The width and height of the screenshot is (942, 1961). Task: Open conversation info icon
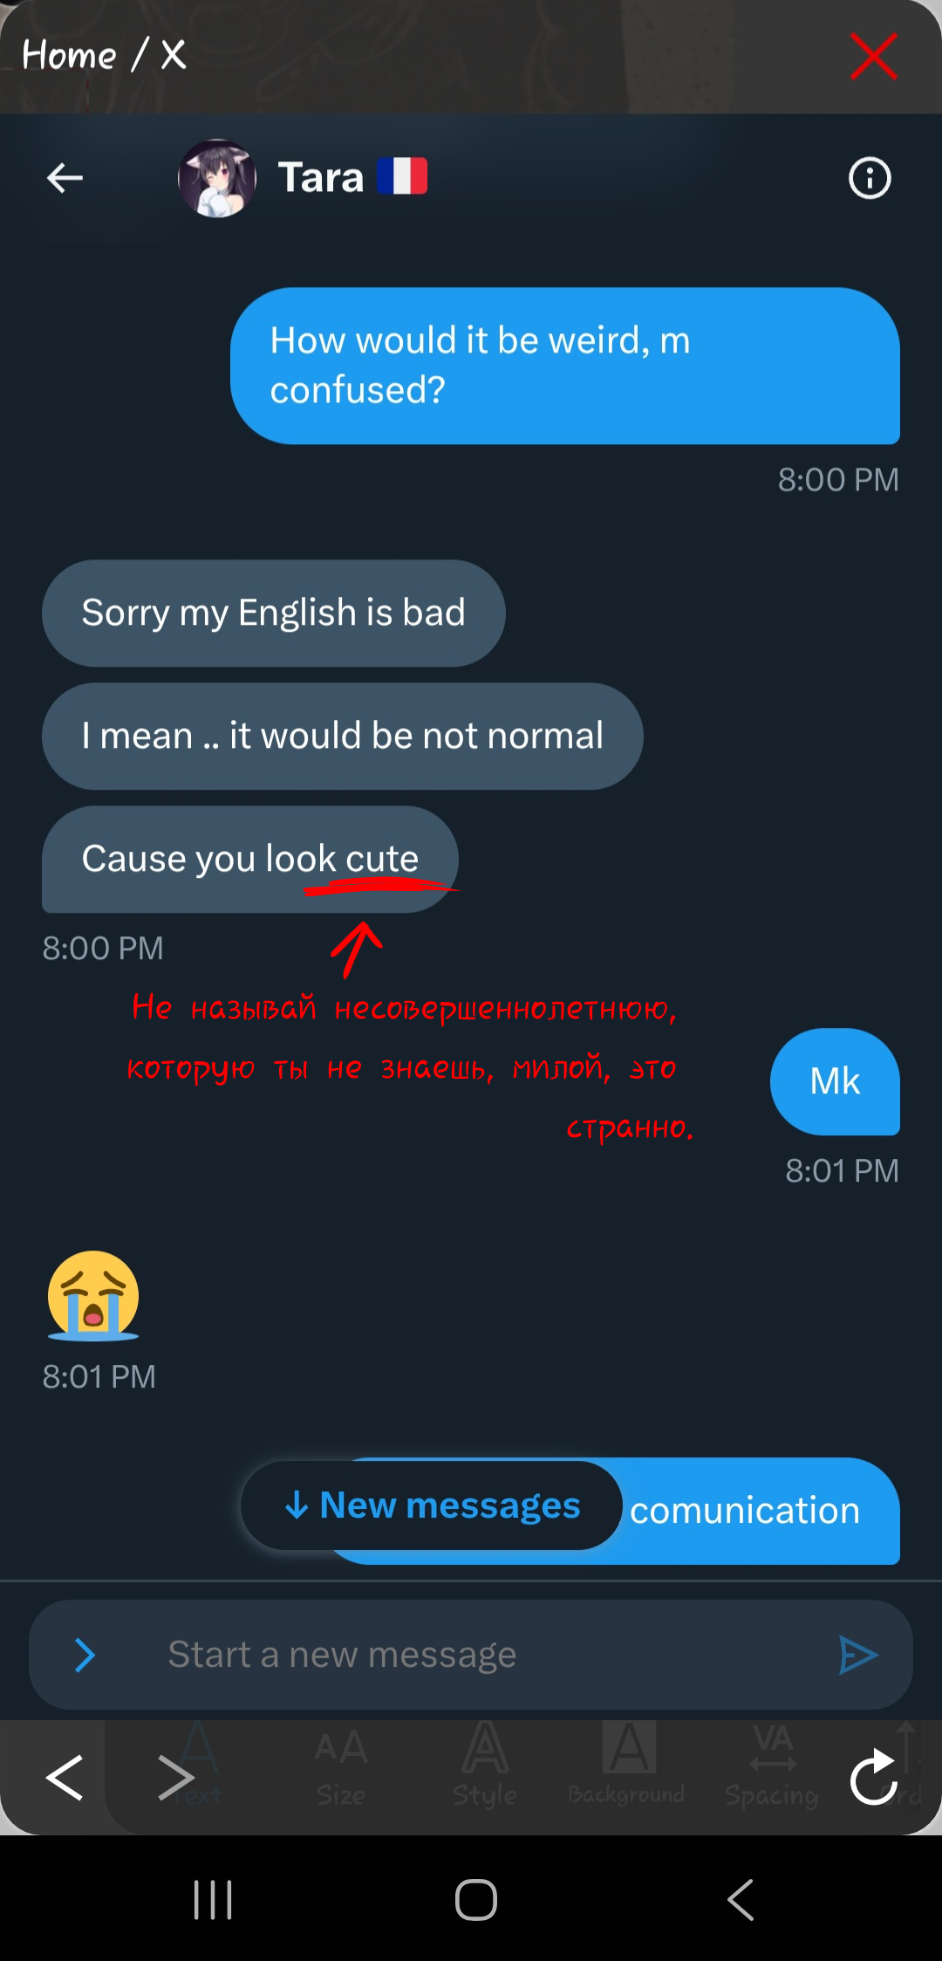coord(870,178)
